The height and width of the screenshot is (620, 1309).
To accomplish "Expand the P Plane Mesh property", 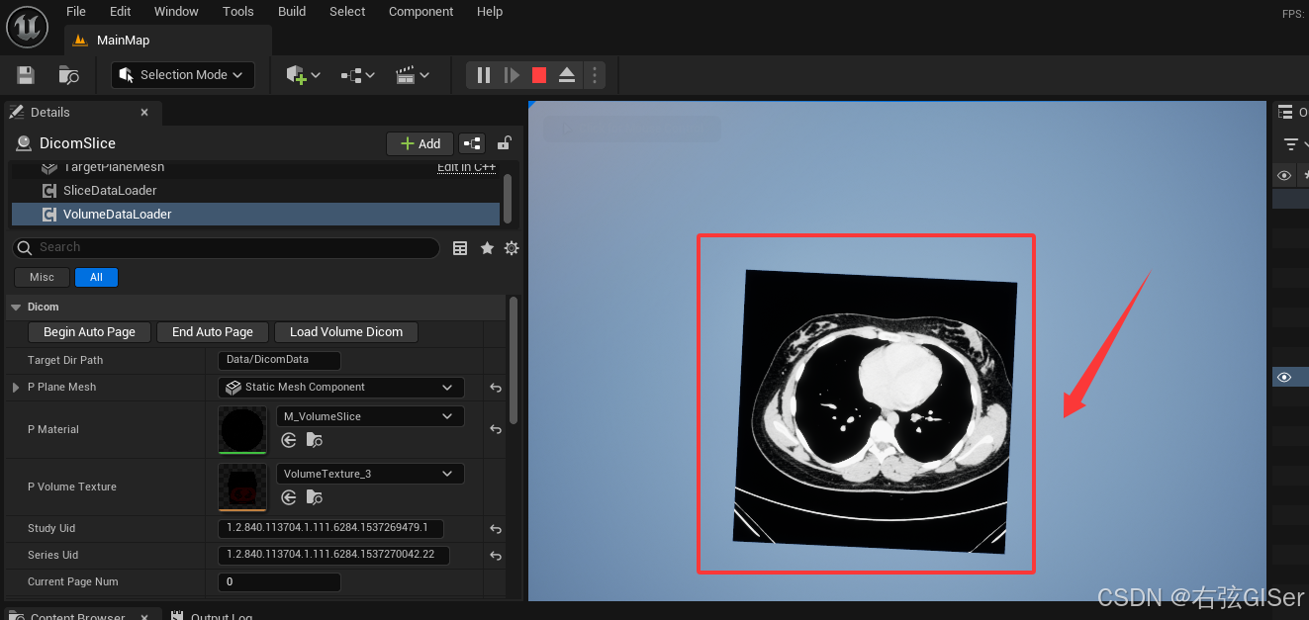I will [16, 388].
